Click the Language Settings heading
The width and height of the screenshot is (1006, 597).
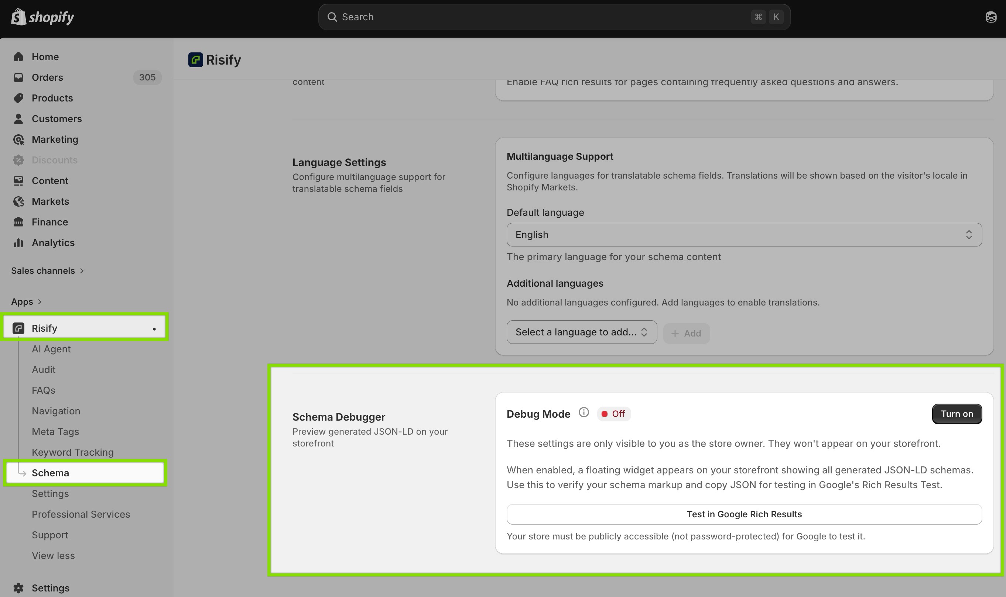pyautogui.click(x=339, y=162)
